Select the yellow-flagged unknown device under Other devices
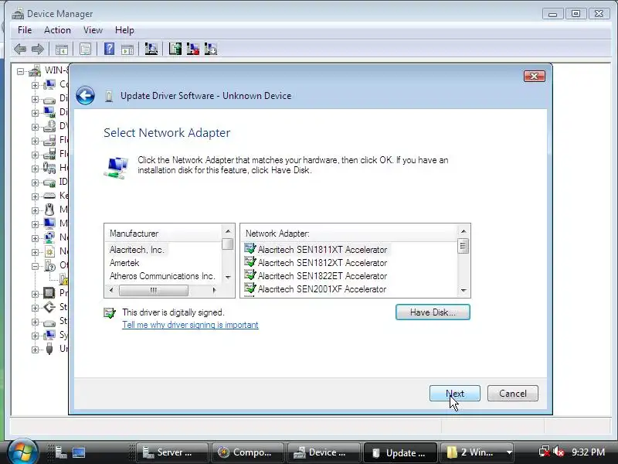This screenshot has width=618, height=464. [x=64, y=279]
